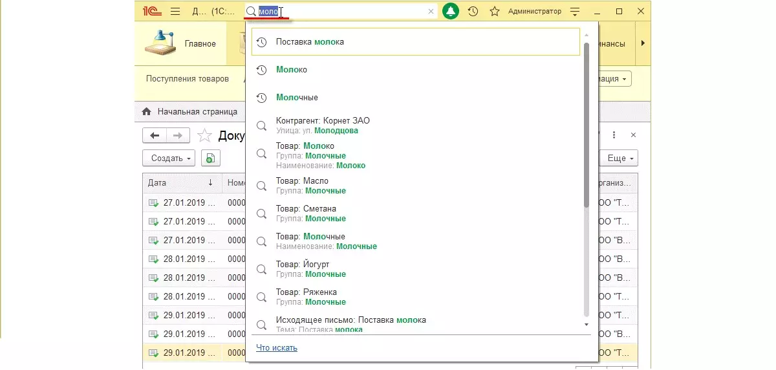Viewport: 776px width, 370px height.
Task: Click the 1C logo icon
Action: [x=151, y=11]
